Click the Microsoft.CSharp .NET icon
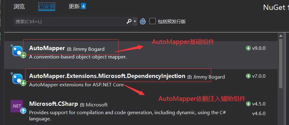289x125 pixels. [18, 107]
